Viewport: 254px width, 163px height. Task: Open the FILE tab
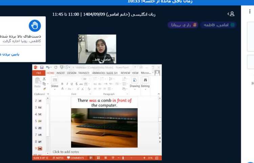pos(39,73)
